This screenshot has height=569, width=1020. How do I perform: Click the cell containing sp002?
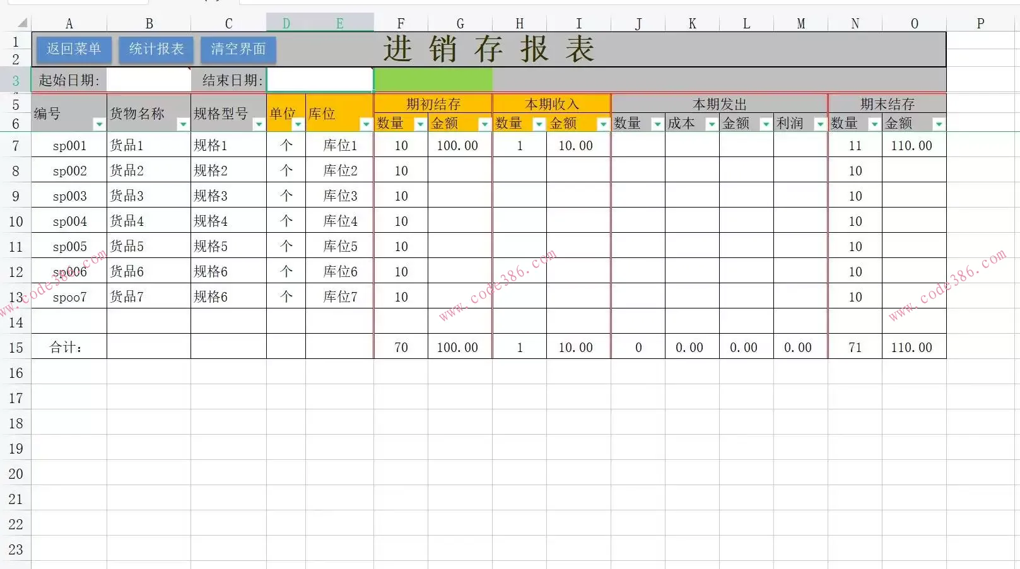click(x=69, y=171)
